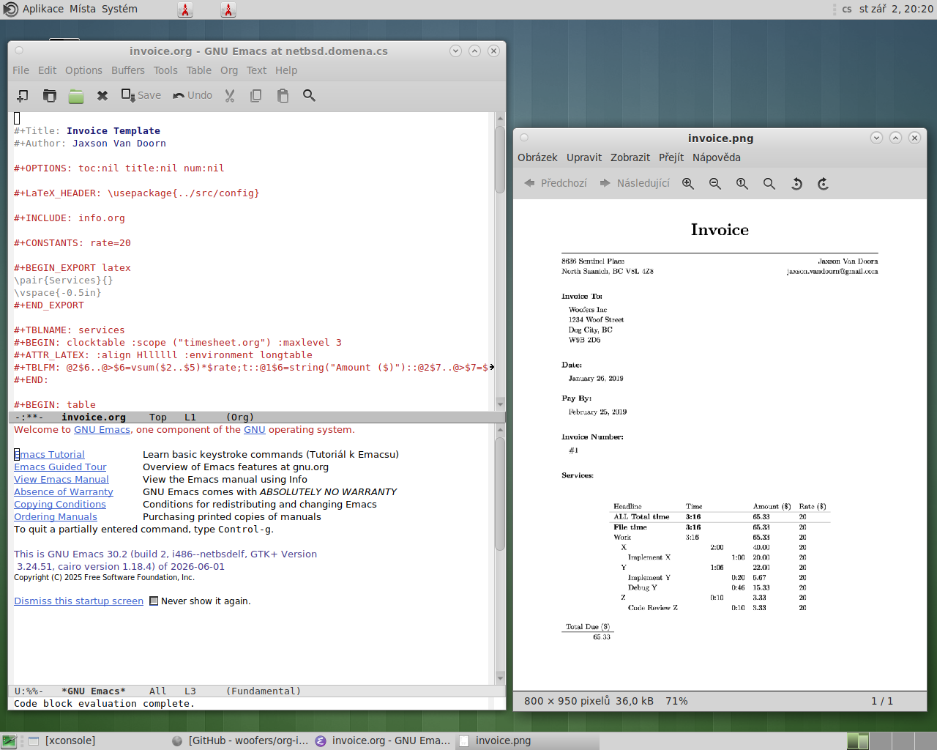Click the scroll-down arrow of invoice.org pane
The width and height of the screenshot is (937, 750).
tap(500, 404)
